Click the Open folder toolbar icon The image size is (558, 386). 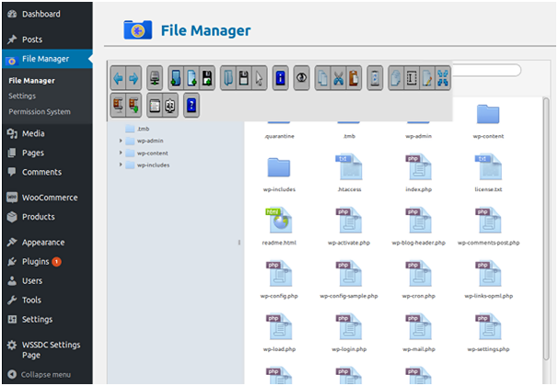click(x=228, y=78)
